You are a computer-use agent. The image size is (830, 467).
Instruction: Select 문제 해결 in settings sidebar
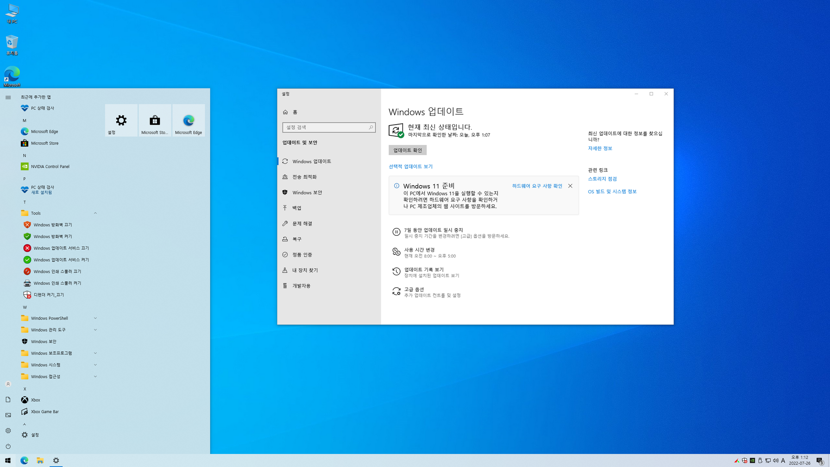coord(329,223)
